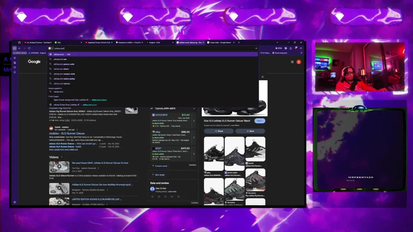Image resolution: width=413 pixels, height=232 pixels.
Task: Click the Visit button for shoe image
Action: [x=259, y=121]
